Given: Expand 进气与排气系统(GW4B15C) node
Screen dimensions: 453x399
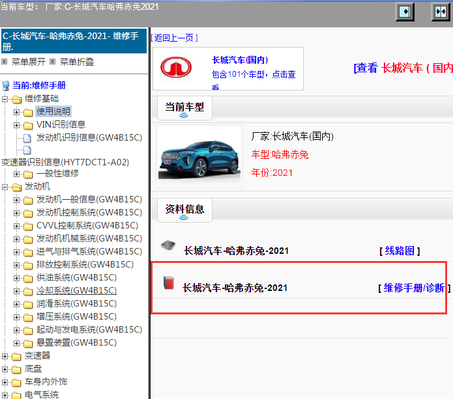Looking at the screenshot, I should coord(16,252).
